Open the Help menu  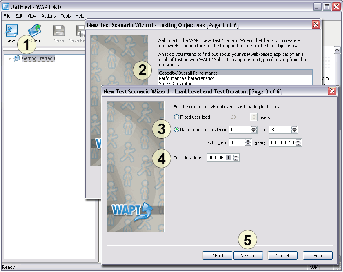[x=80, y=16]
